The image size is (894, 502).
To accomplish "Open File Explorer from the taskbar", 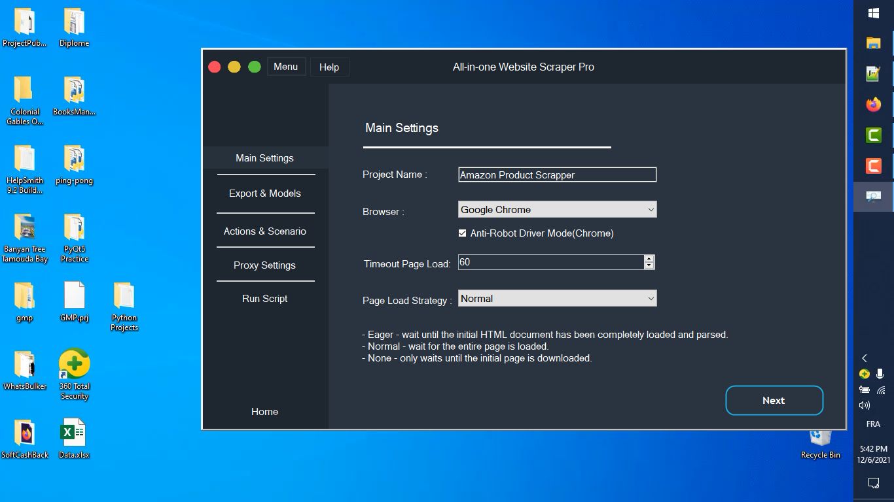I will (873, 43).
